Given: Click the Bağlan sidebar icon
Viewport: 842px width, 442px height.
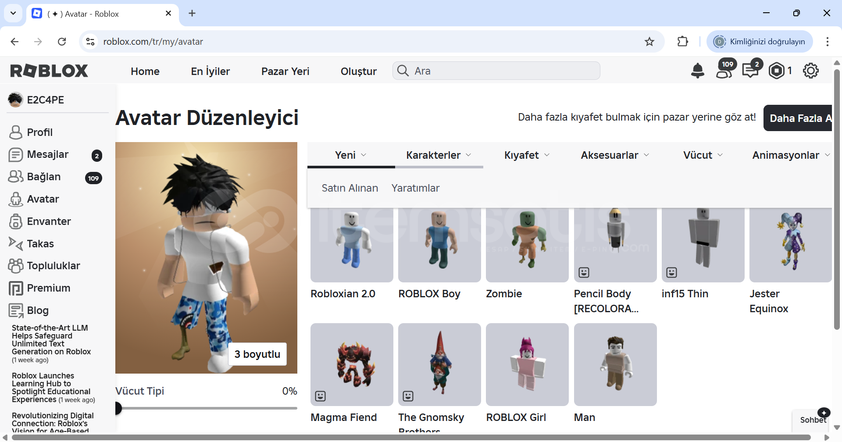Looking at the screenshot, I should click(x=16, y=177).
